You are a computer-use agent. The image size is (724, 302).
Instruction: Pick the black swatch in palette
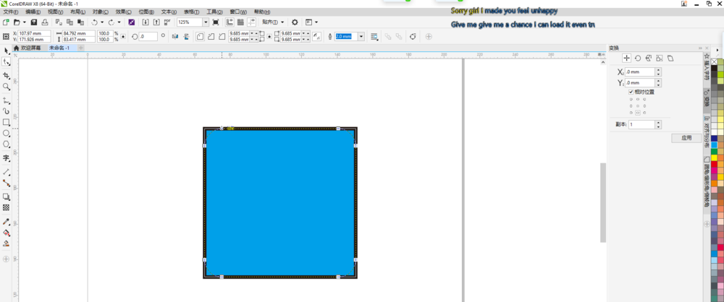click(x=715, y=68)
